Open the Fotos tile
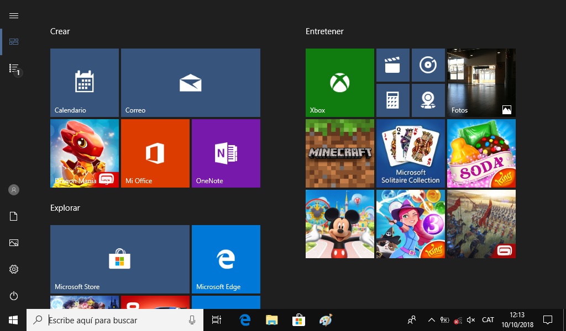The width and height of the screenshot is (566, 331). tap(481, 83)
